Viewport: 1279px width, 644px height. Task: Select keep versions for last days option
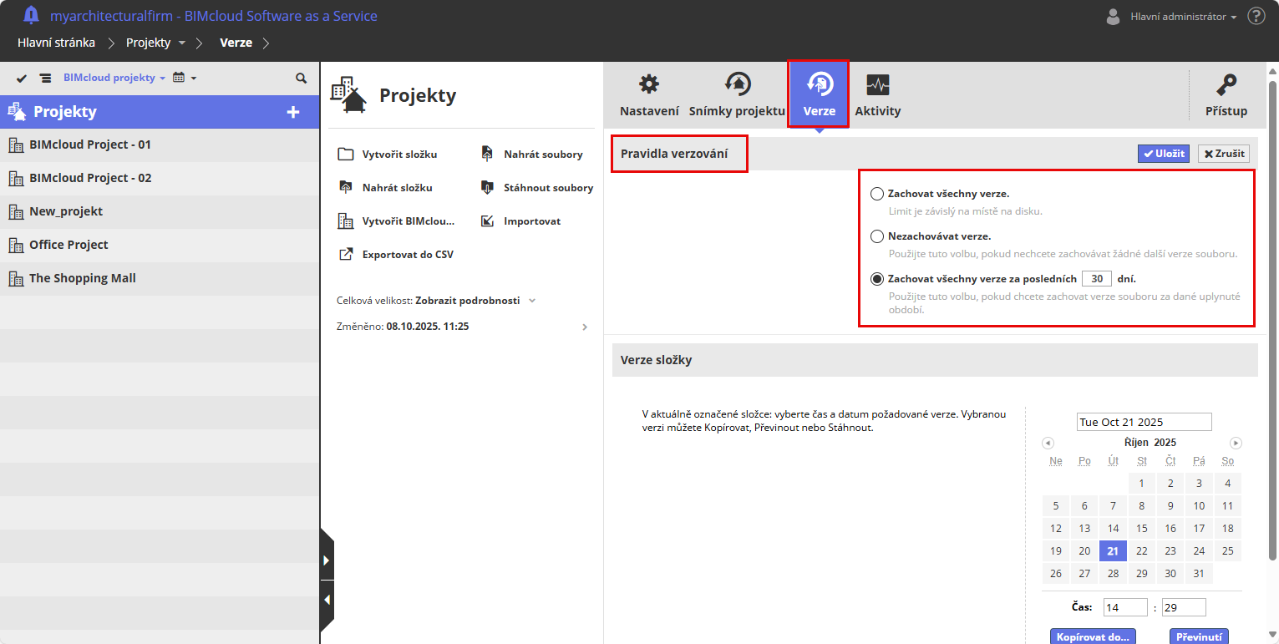point(877,279)
